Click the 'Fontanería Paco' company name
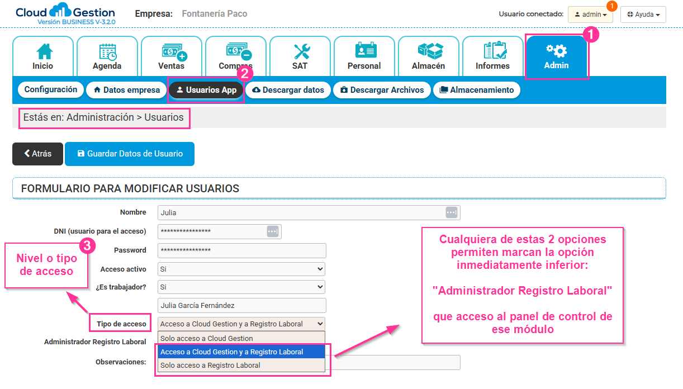The width and height of the screenshot is (683, 389). 215,13
